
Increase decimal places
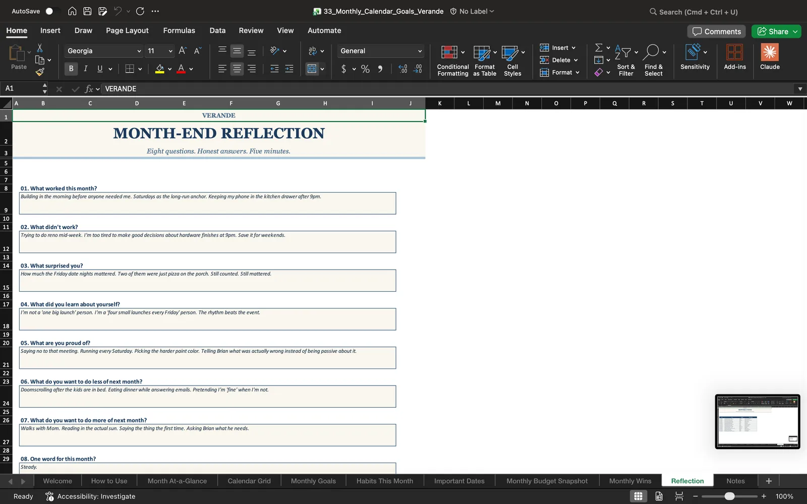tap(402, 69)
